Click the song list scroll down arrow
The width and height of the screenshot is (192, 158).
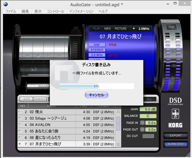118,145
